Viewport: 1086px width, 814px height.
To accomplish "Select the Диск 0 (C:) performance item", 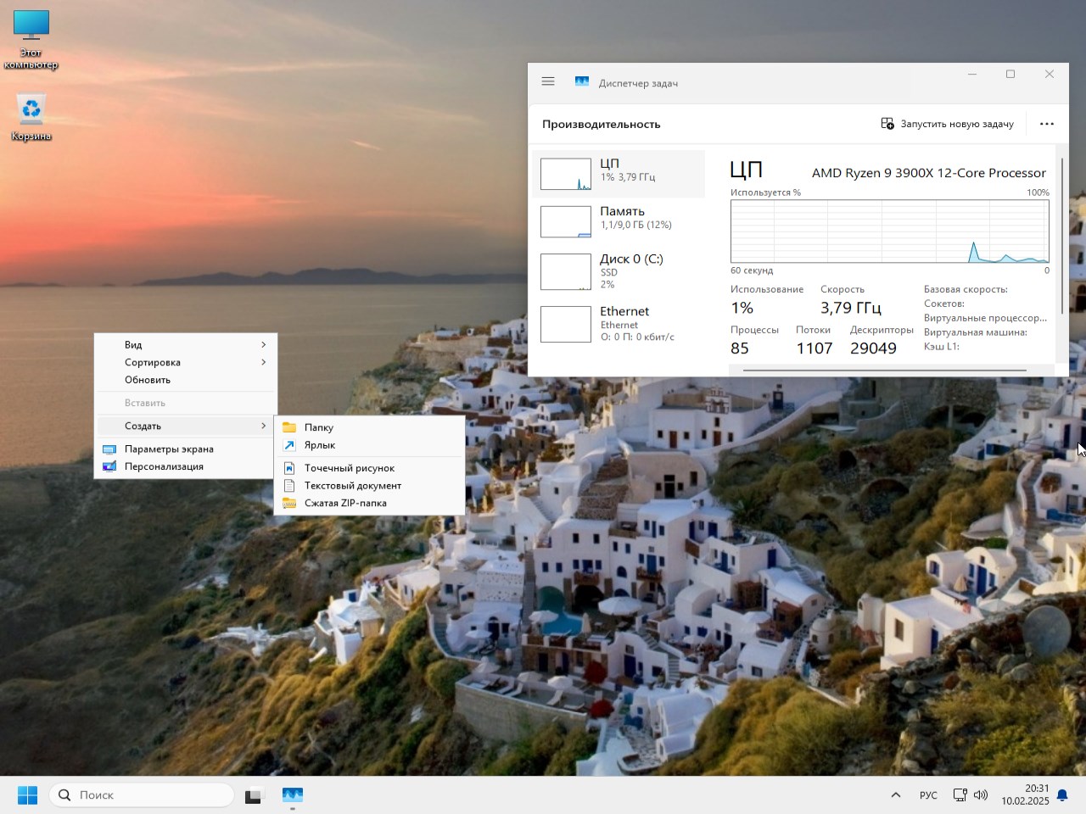I will pyautogui.click(x=619, y=271).
